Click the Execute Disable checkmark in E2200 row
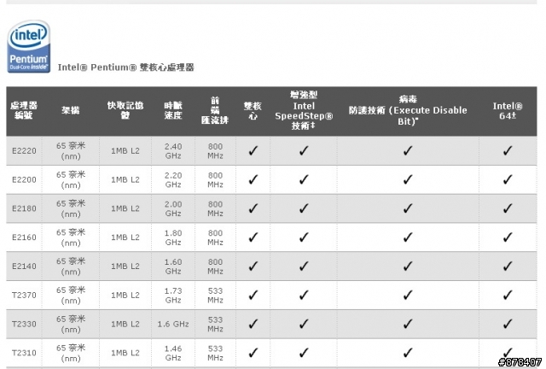Image resolution: width=546 pixels, height=369 pixels. [x=408, y=179]
